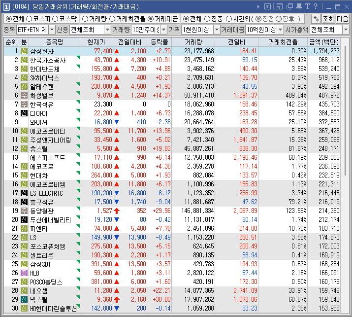Click the window layout icon in title bar
This screenshot has height=317, width=352.
coord(280,7)
